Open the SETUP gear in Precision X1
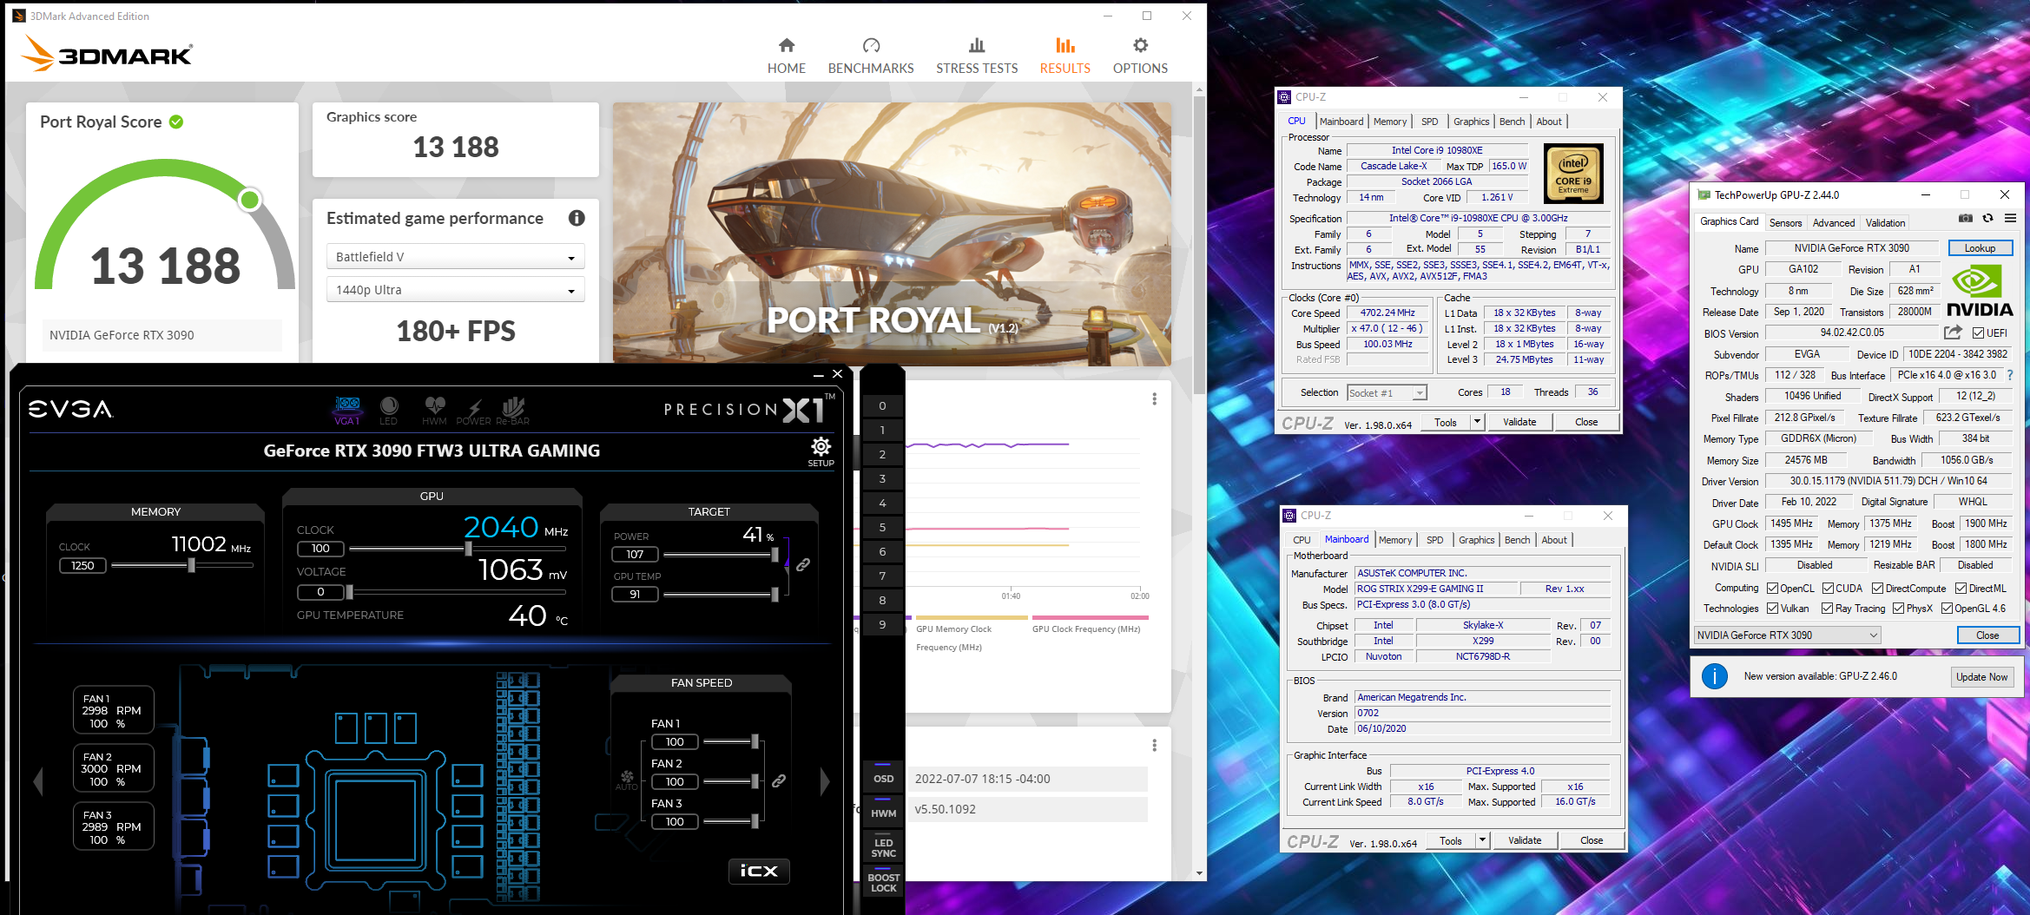Image resolution: width=2030 pixels, height=915 pixels. click(x=821, y=451)
